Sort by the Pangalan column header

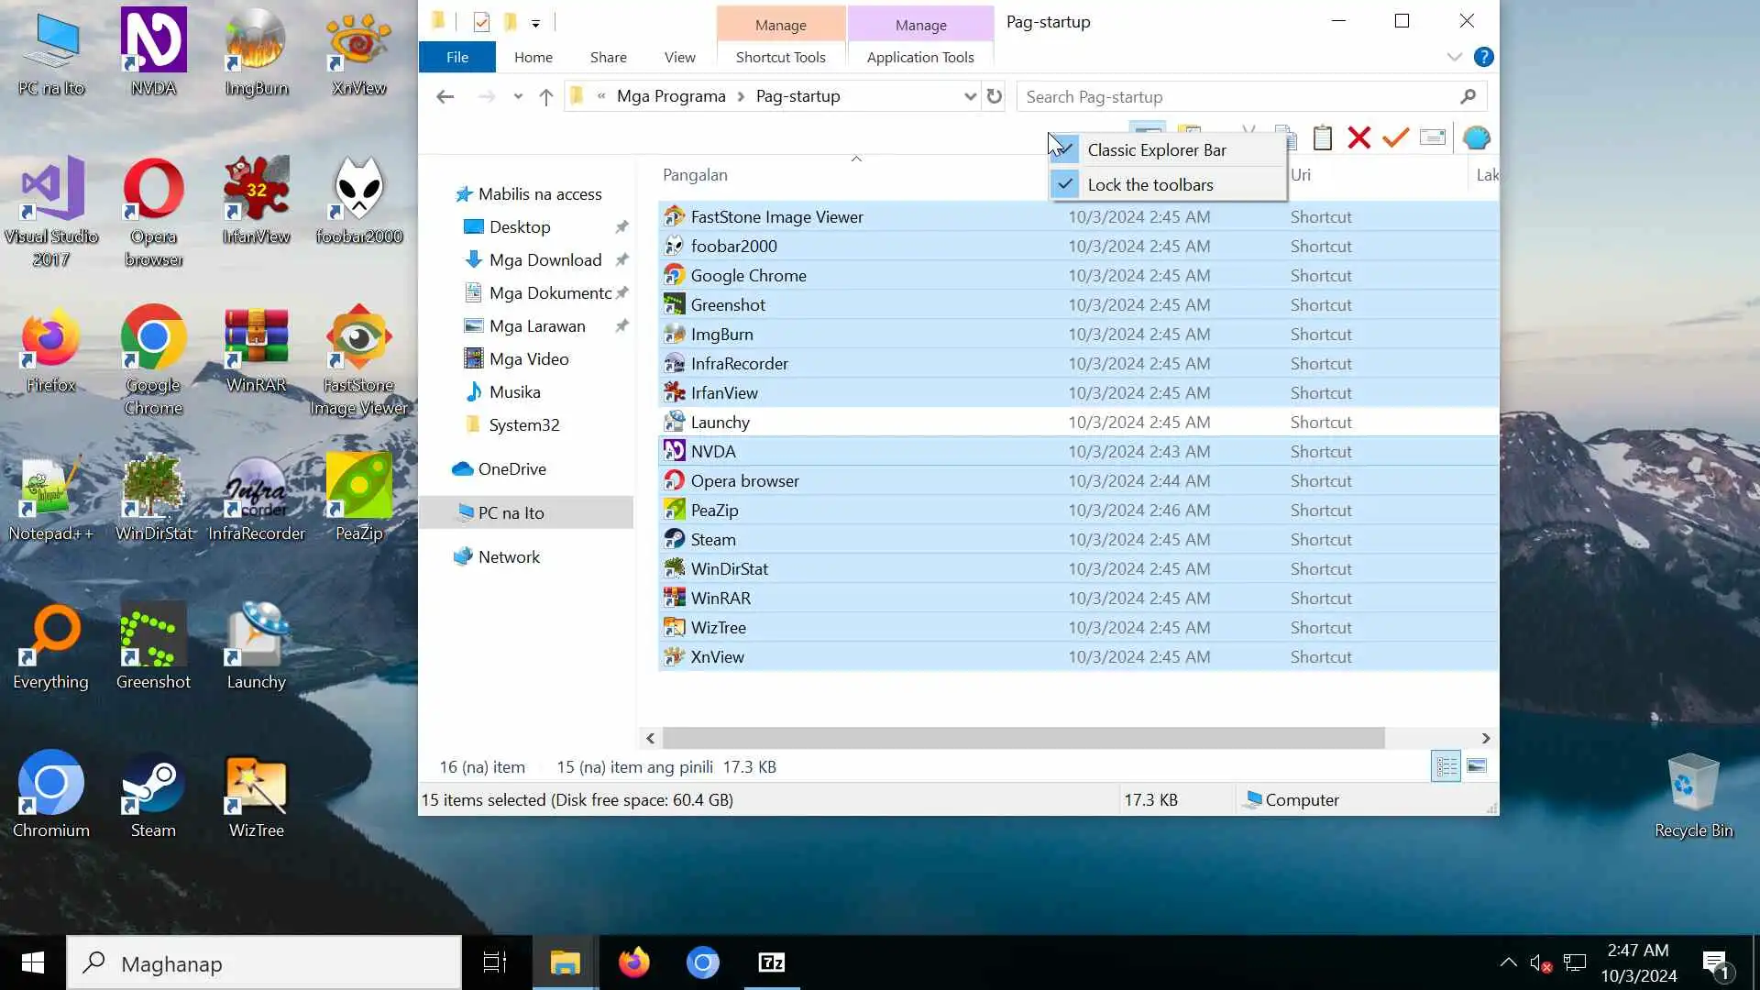(695, 174)
